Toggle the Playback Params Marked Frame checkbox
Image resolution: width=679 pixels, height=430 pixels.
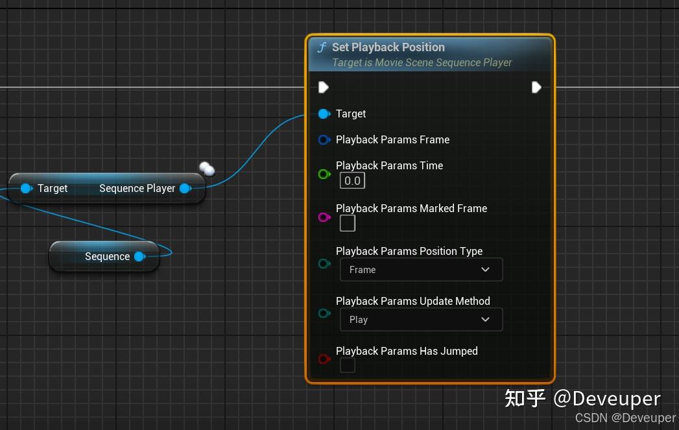click(348, 222)
